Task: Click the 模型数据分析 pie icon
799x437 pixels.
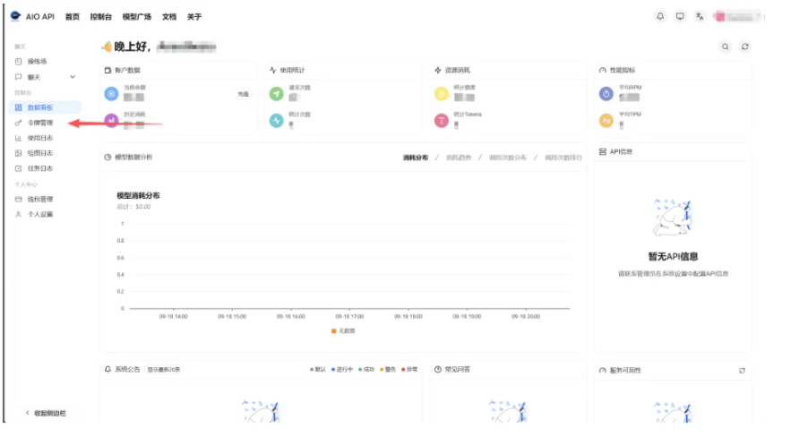Action: pyautogui.click(x=107, y=158)
